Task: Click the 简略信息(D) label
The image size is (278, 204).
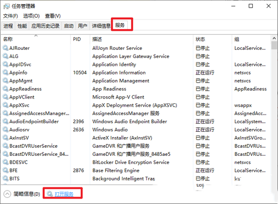Action: pos(27,194)
